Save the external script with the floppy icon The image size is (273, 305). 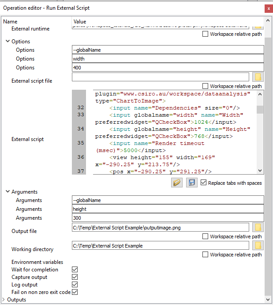click(192, 183)
